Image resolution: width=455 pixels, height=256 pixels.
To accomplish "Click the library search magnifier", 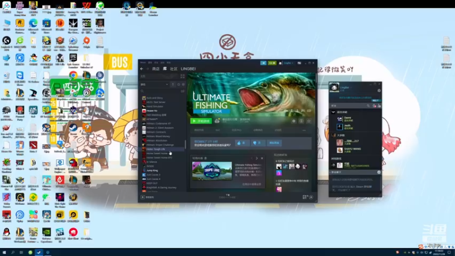I will point(142,91).
